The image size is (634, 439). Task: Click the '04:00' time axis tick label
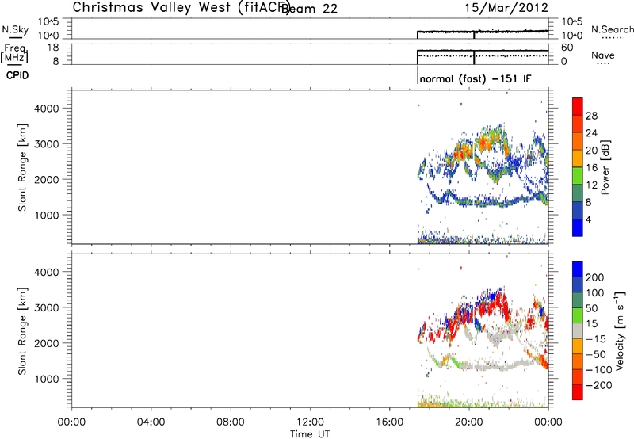151,422
